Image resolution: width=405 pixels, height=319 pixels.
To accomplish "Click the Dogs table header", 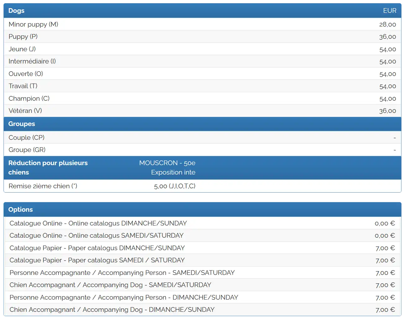I will tap(16, 11).
